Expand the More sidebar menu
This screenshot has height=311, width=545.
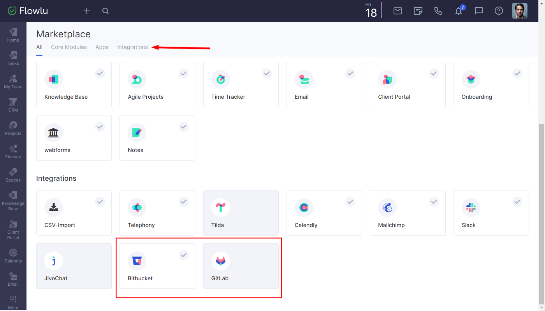(x=13, y=302)
